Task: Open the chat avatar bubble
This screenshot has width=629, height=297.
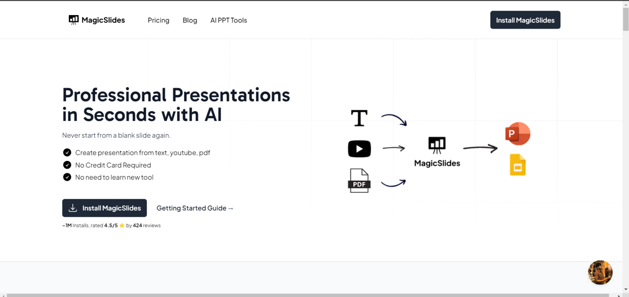Action: [x=600, y=272]
